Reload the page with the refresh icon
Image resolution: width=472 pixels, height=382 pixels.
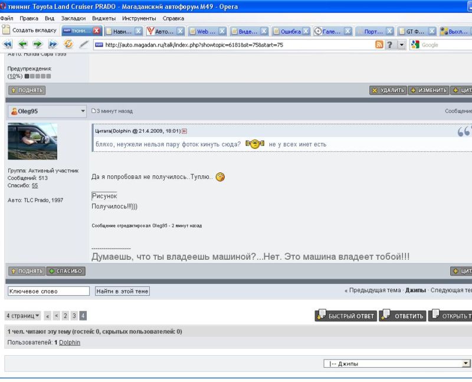68,44
